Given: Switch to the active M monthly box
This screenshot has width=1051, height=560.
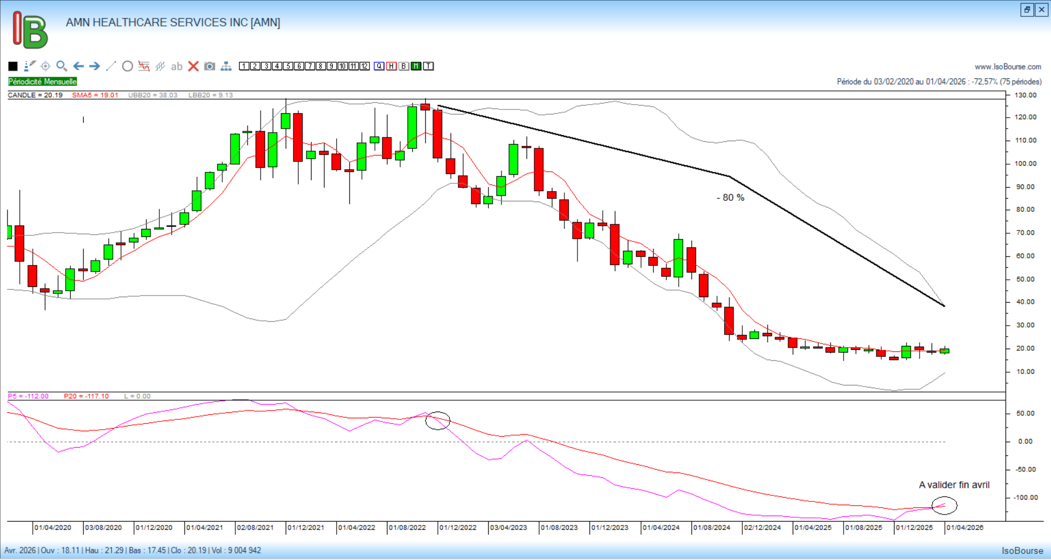Looking at the screenshot, I should click(417, 66).
